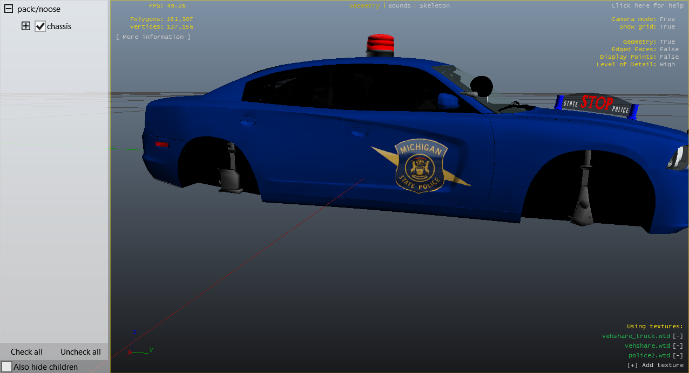689x373 pixels.
Task: Enable the Also hide children checkbox
Action: coord(6,367)
